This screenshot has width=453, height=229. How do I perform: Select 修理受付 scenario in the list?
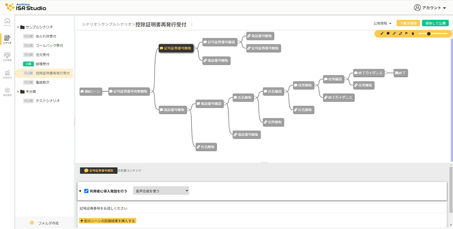pos(42,64)
